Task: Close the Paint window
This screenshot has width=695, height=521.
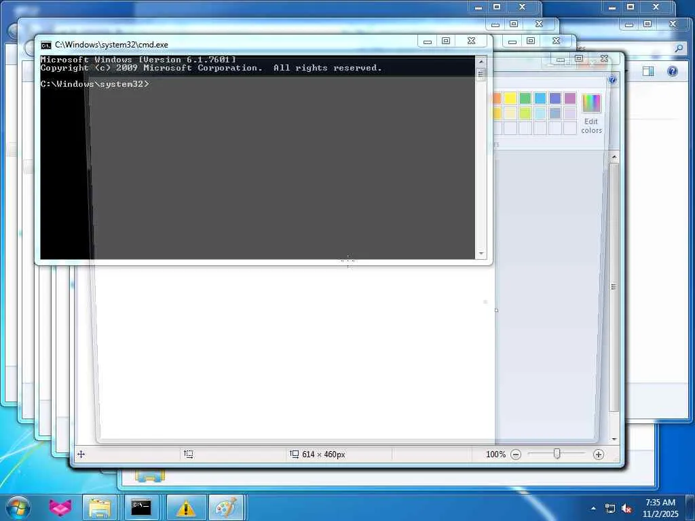Action: [603, 58]
